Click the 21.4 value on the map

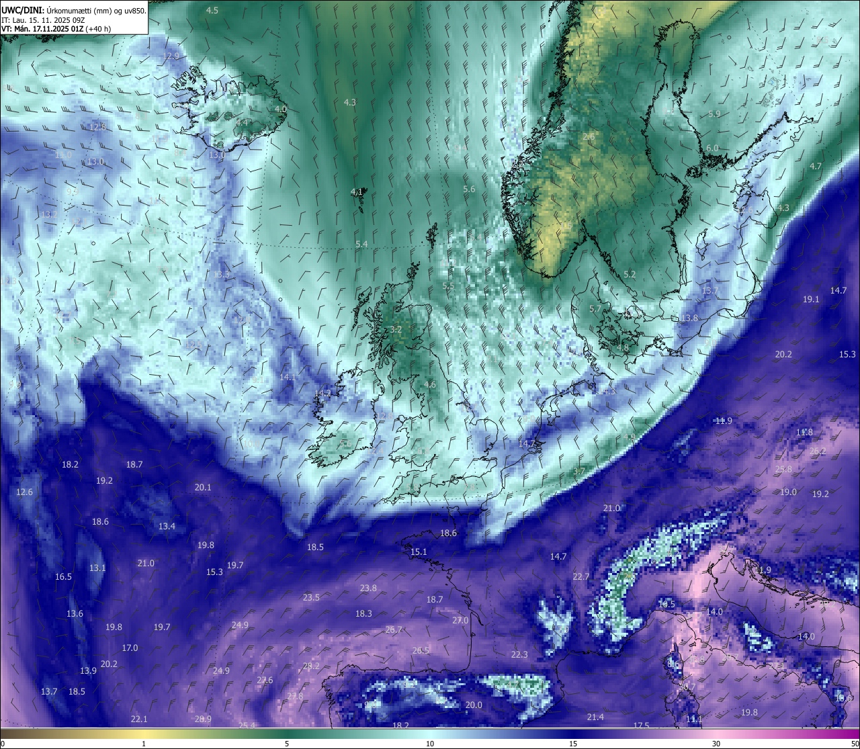pyautogui.click(x=595, y=717)
